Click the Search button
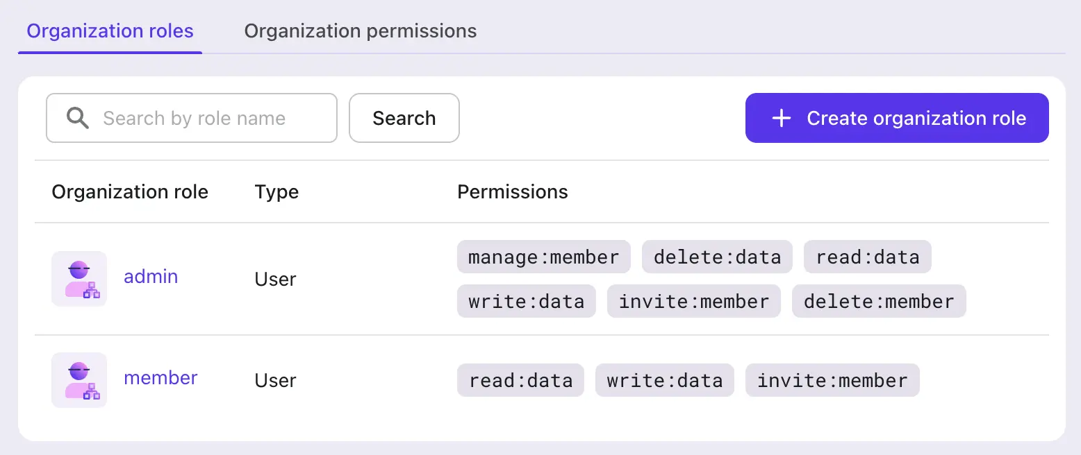Image resolution: width=1081 pixels, height=455 pixels. point(404,118)
